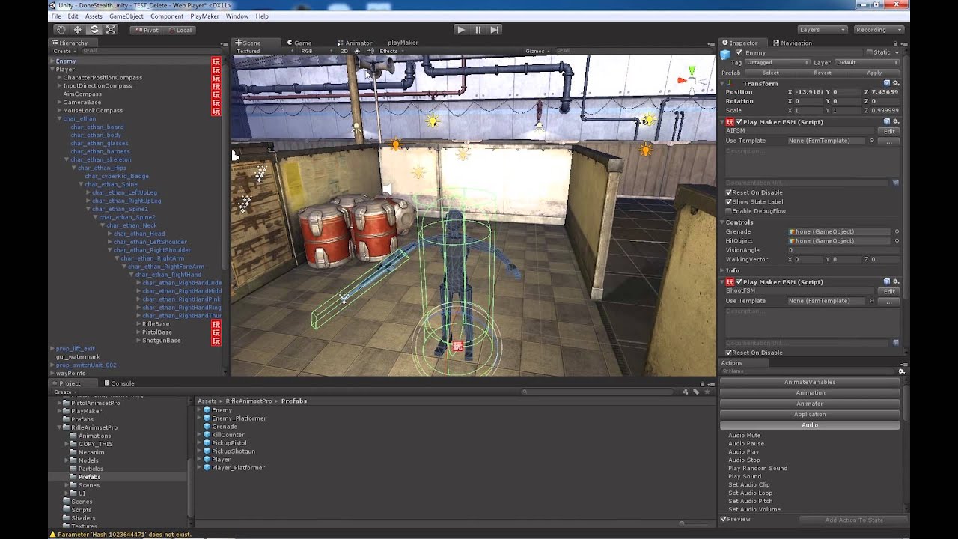Select the Hand tool in toolbar

[x=61, y=30]
